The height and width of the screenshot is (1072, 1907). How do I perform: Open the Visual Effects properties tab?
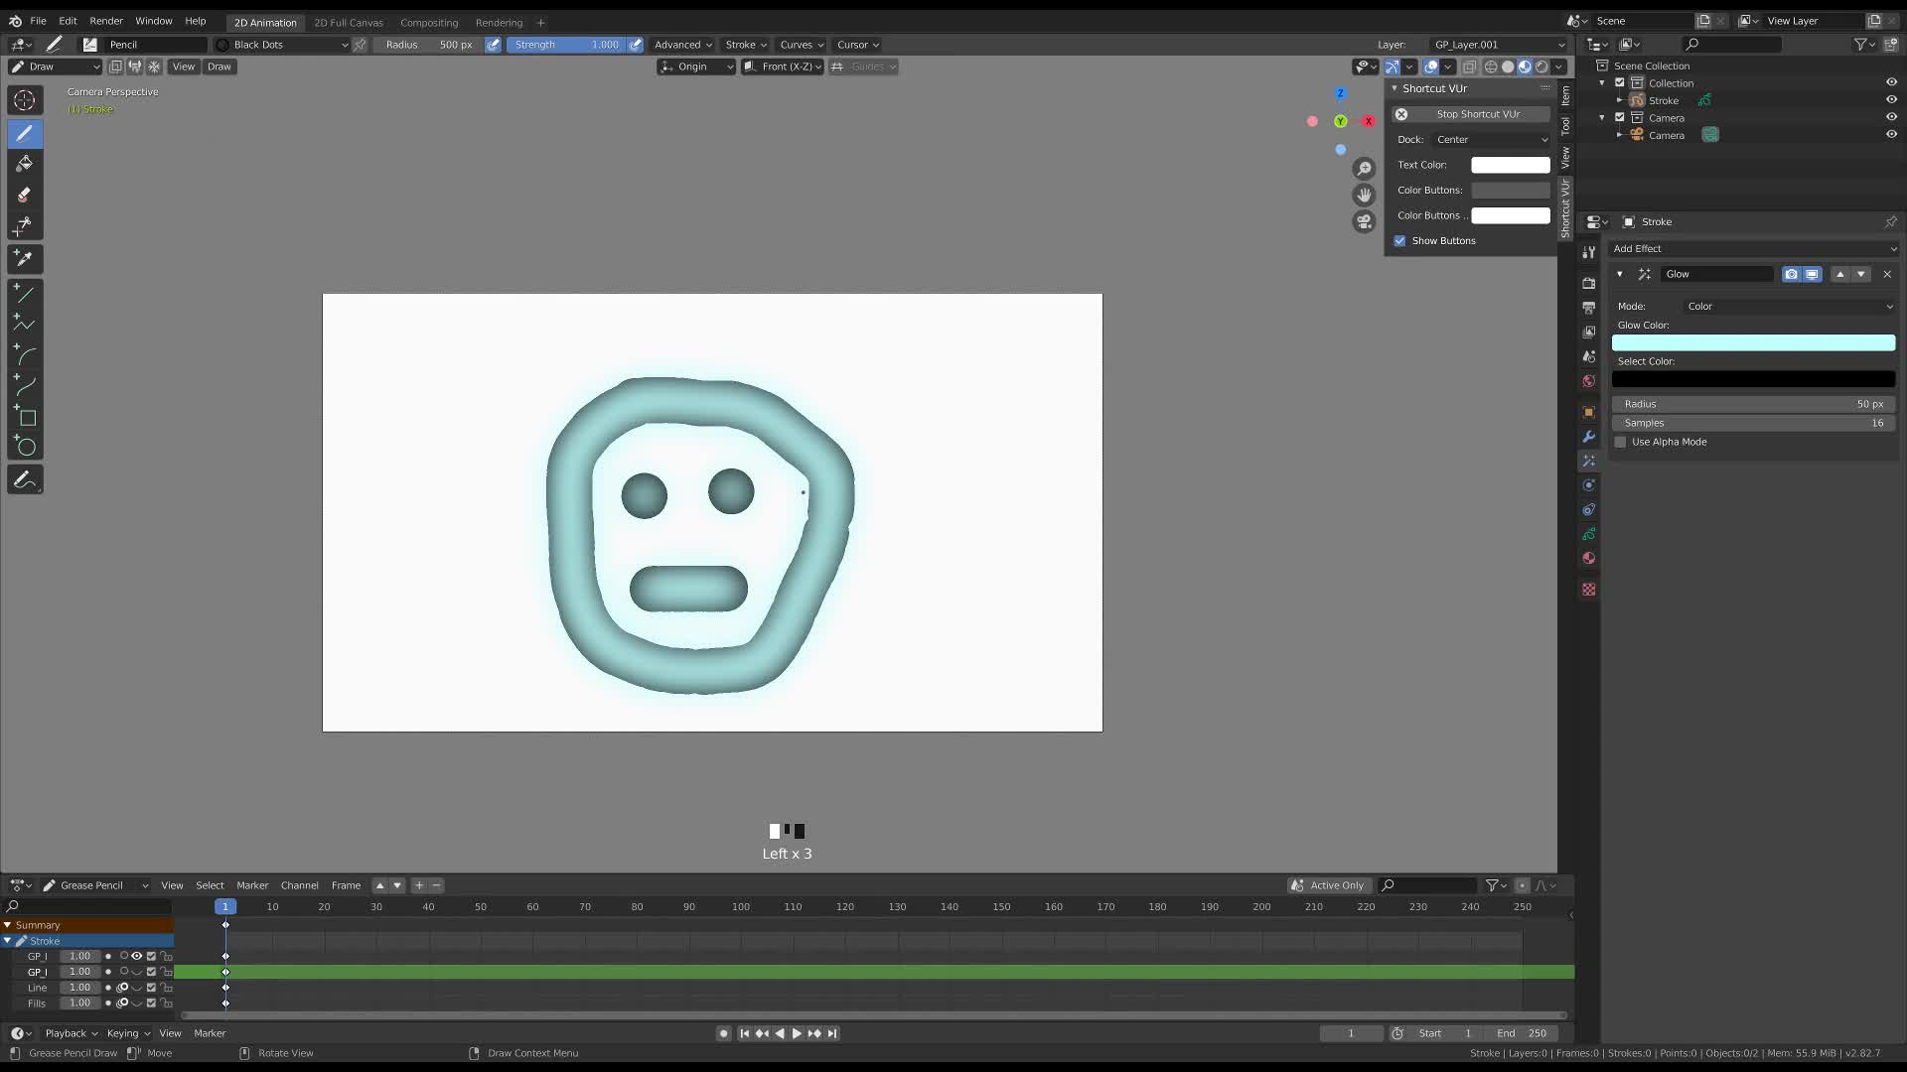1589,461
